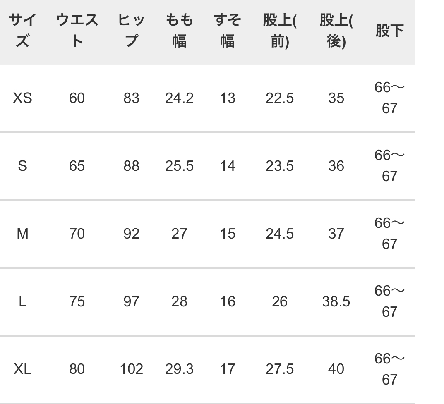The height and width of the screenshot is (404, 444).
Task: Click the ヒップ column header
Action: click(132, 31)
